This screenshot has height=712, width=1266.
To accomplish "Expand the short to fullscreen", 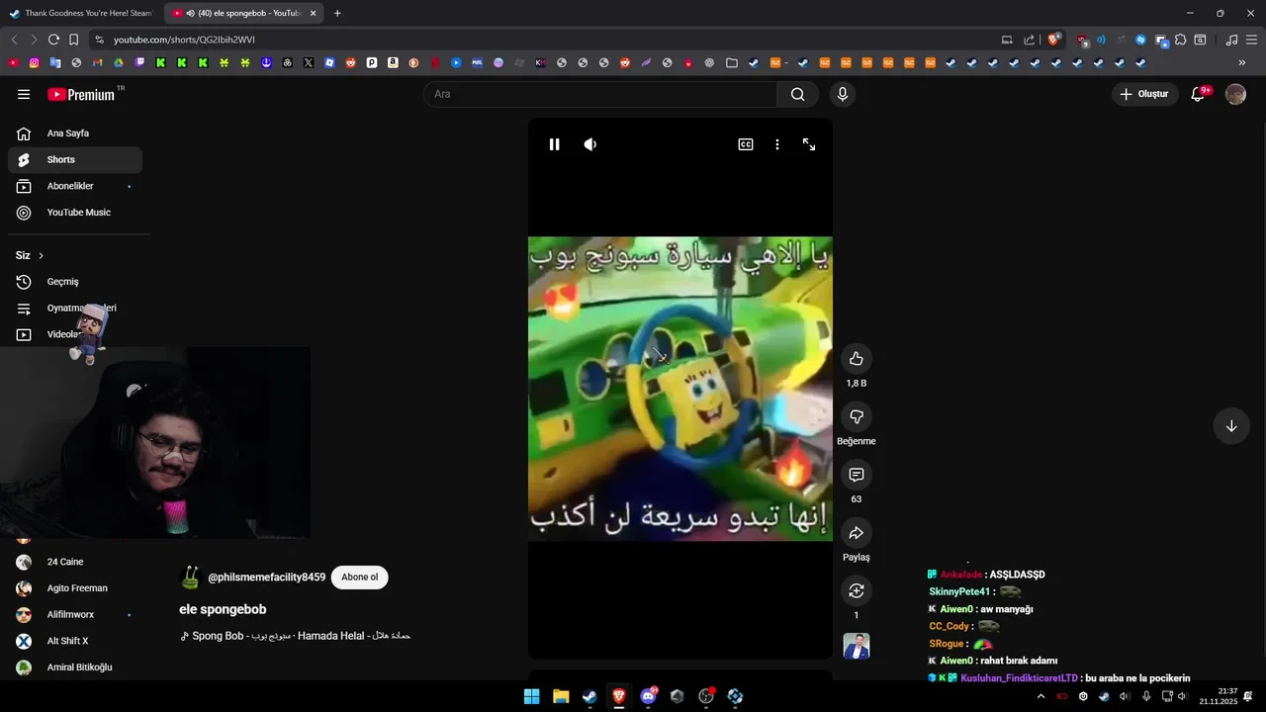I will (809, 144).
